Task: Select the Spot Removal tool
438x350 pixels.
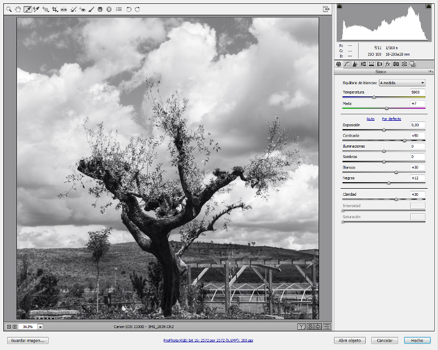Action: pos(73,9)
